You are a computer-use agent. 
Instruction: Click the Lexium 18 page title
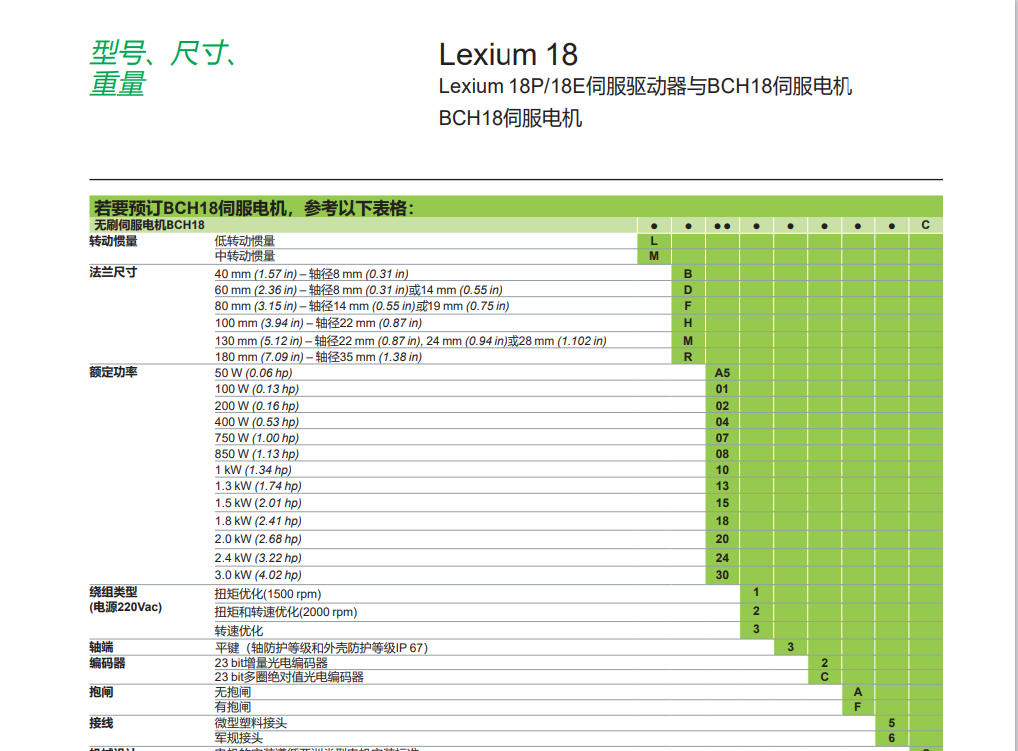(508, 54)
